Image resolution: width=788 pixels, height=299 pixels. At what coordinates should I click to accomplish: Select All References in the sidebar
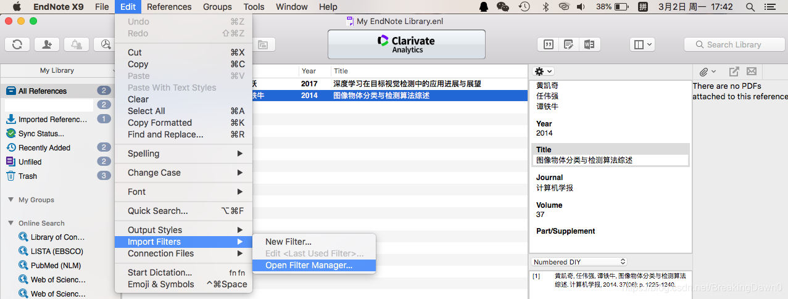[x=57, y=91]
